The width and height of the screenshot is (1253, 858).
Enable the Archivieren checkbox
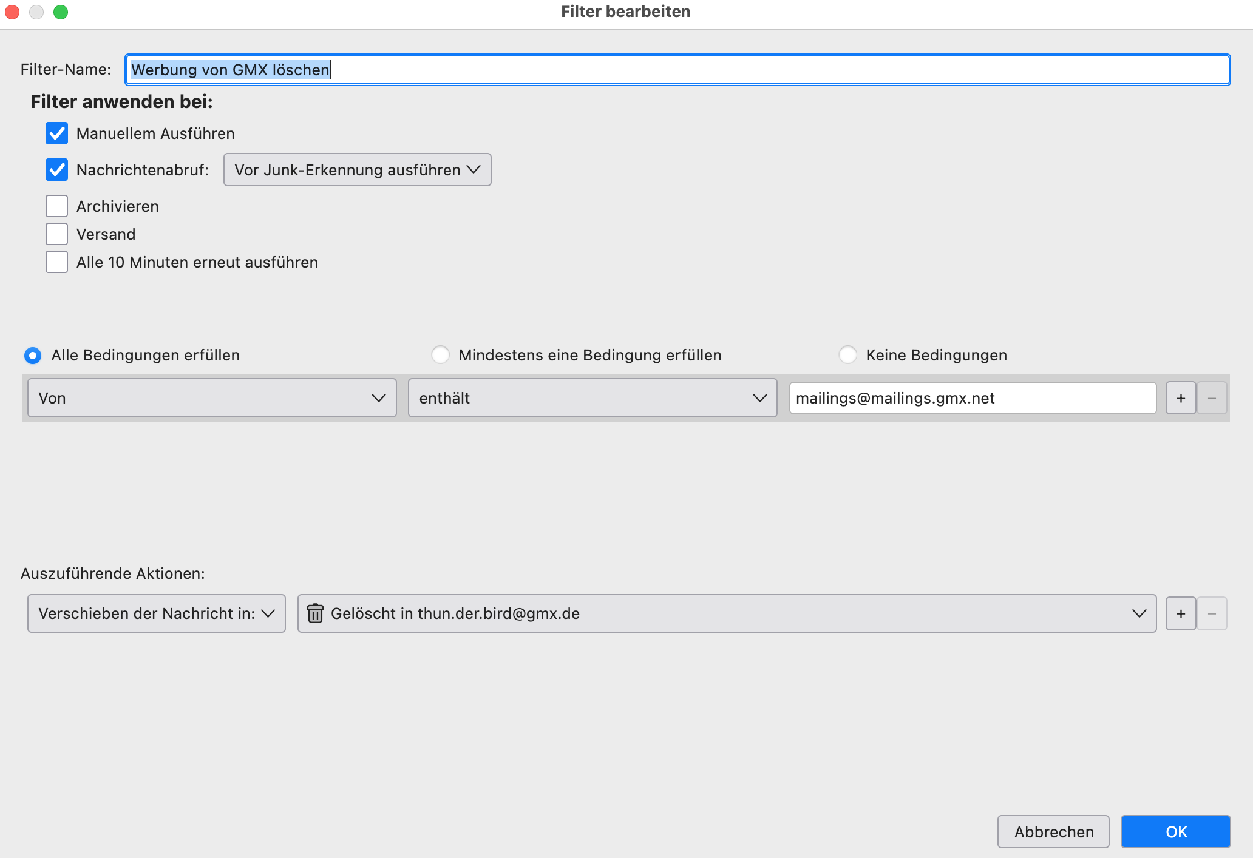(x=56, y=206)
